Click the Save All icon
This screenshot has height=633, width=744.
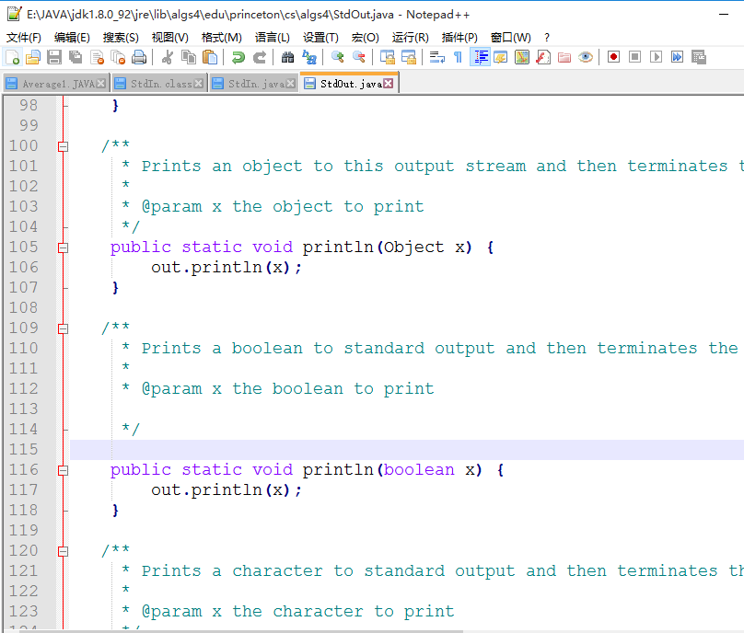point(75,57)
